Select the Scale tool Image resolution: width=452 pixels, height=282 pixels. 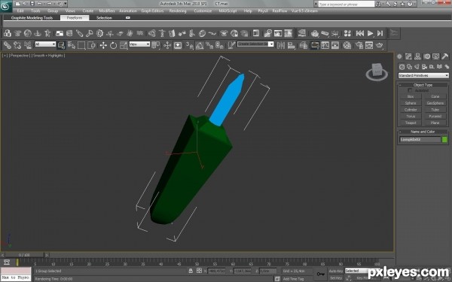(124, 45)
